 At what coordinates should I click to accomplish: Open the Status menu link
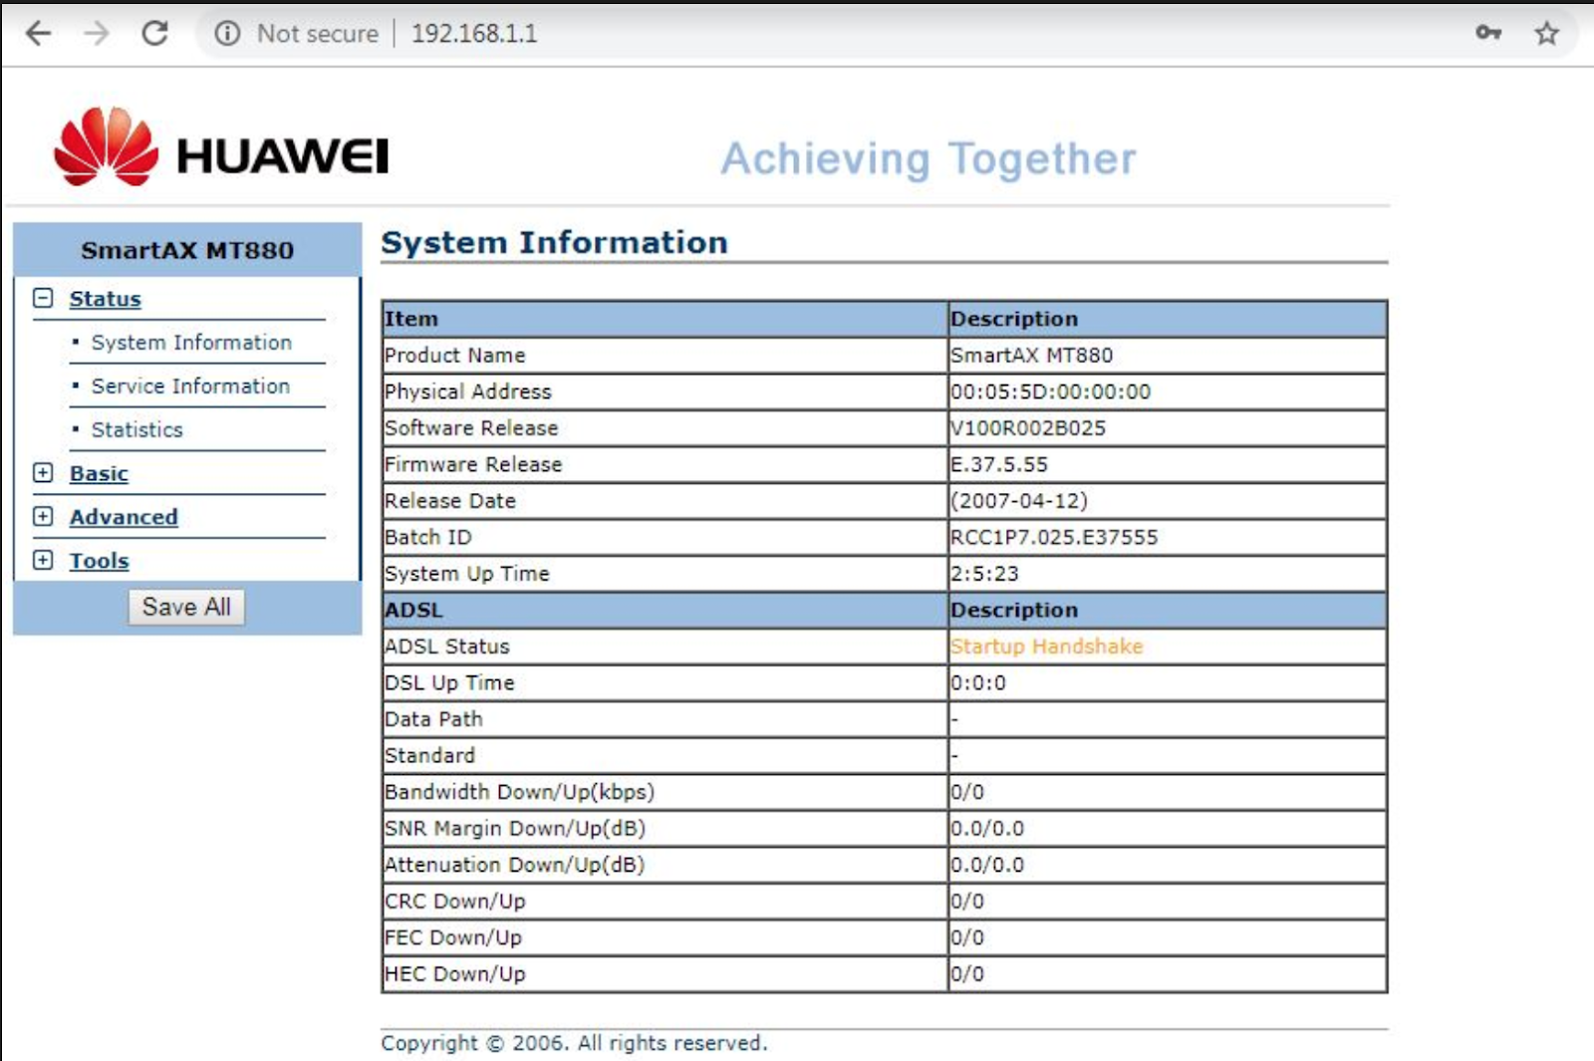click(105, 299)
